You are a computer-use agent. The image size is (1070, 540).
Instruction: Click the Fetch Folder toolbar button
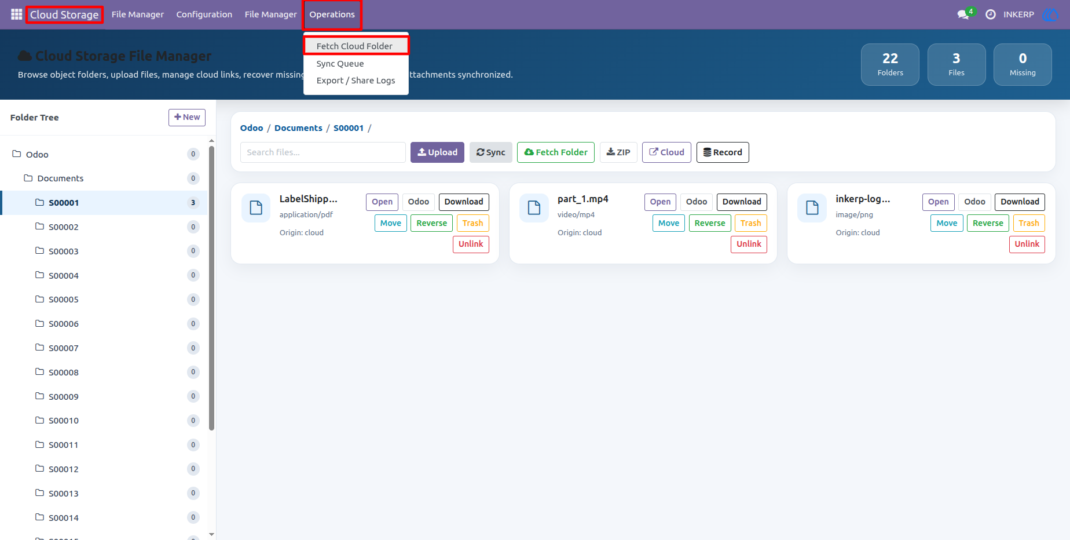tap(556, 152)
